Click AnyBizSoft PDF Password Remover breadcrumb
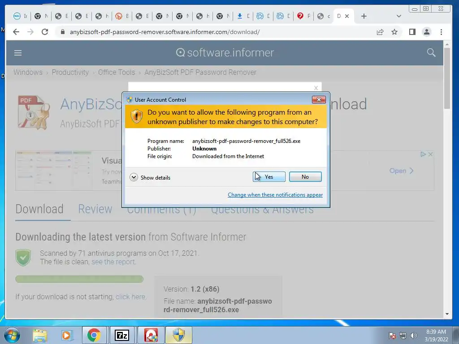The height and width of the screenshot is (344, 459). (x=200, y=72)
